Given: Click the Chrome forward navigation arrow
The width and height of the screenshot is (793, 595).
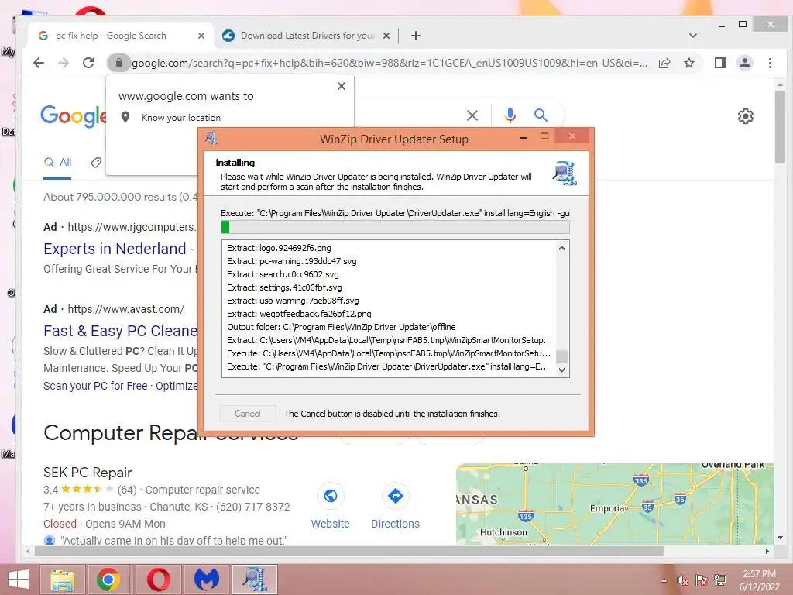Looking at the screenshot, I should click(x=64, y=63).
